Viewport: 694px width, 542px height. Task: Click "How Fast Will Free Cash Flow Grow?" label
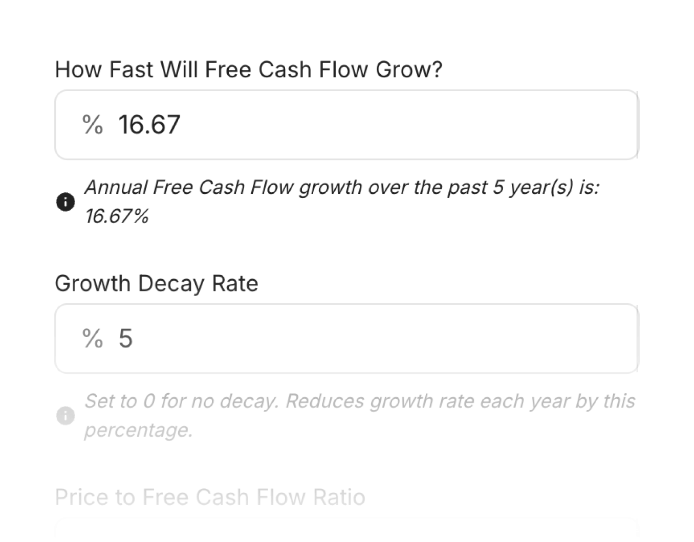(248, 70)
